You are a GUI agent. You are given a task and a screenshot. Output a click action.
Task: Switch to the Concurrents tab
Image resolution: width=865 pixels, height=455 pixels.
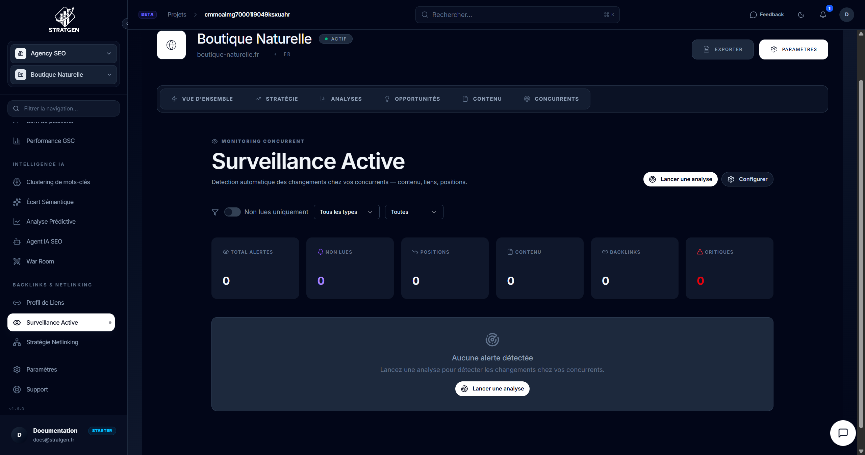(552, 99)
